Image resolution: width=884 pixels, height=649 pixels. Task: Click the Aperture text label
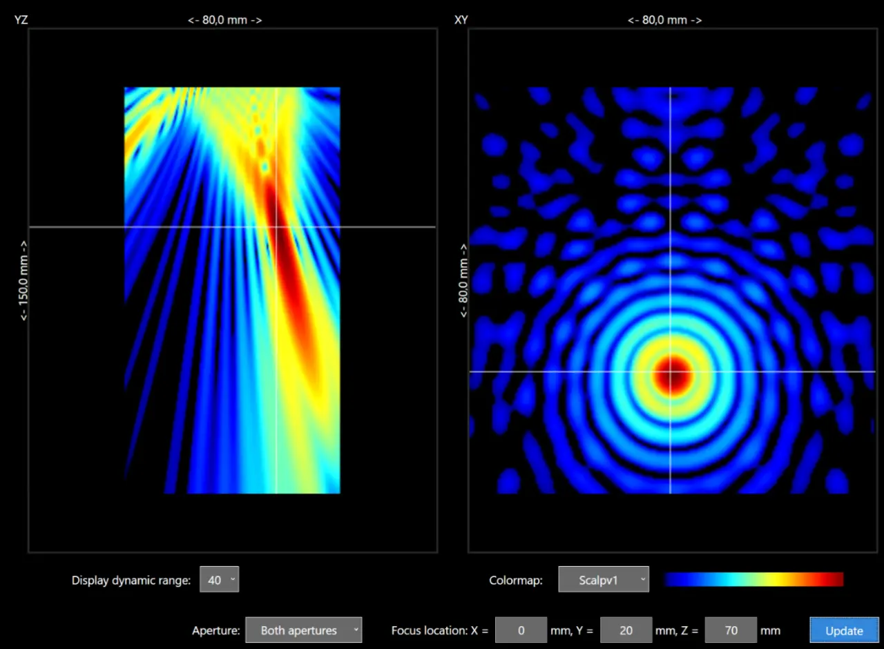coord(215,630)
